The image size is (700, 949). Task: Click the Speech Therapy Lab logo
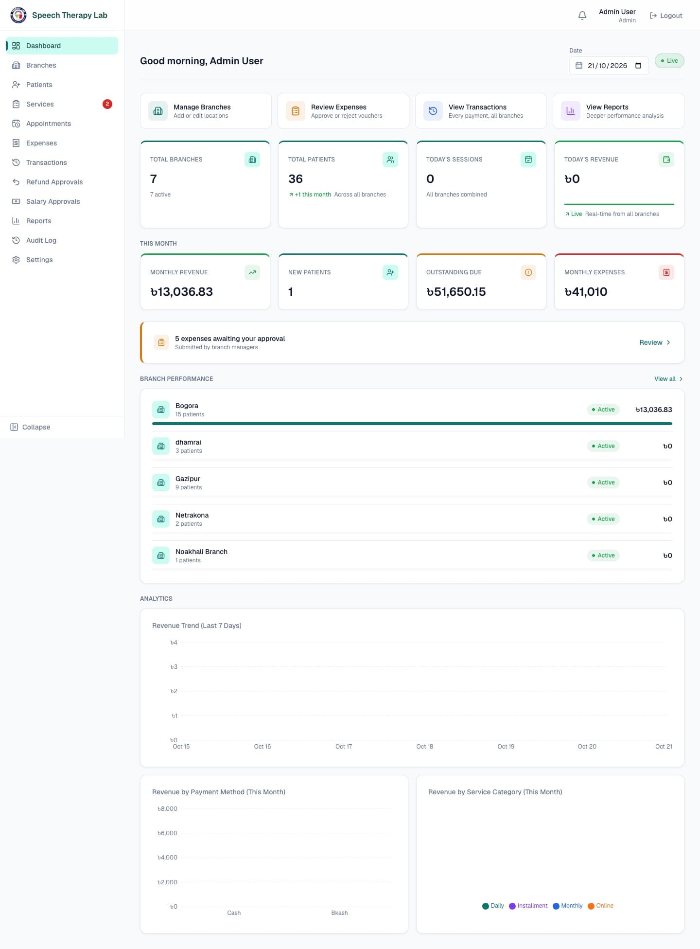(x=18, y=15)
